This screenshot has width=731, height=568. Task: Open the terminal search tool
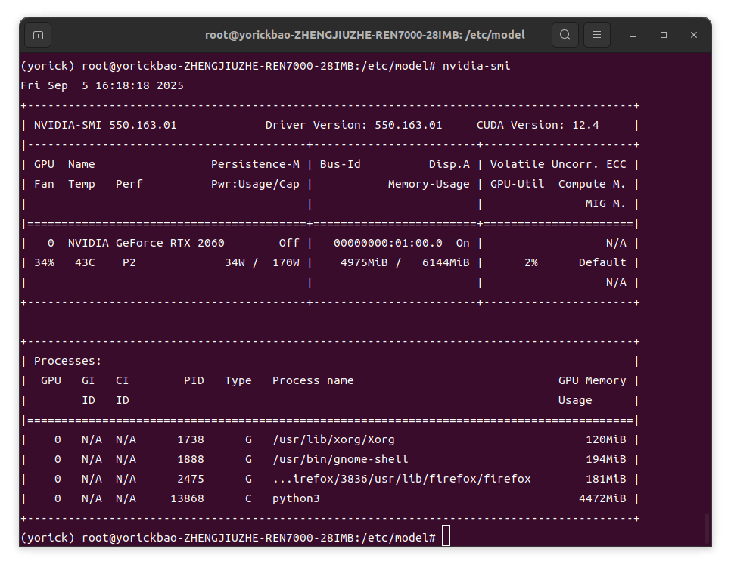point(565,35)
